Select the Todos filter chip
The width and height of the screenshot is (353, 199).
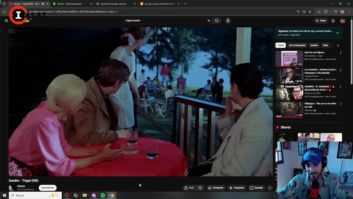pyautogui.click(x=280, y=45)
